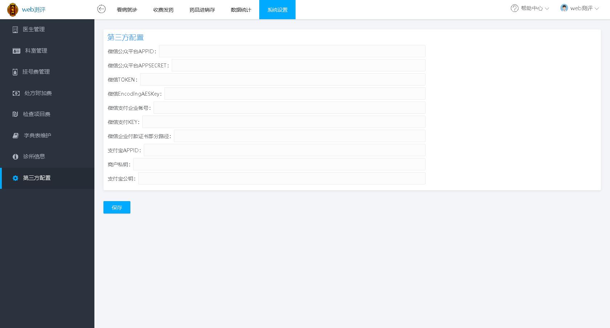The width and height of the screenshot is (610, 328).
Task: Focus the 微信支付KEY input field
Action: coord(284,122)
